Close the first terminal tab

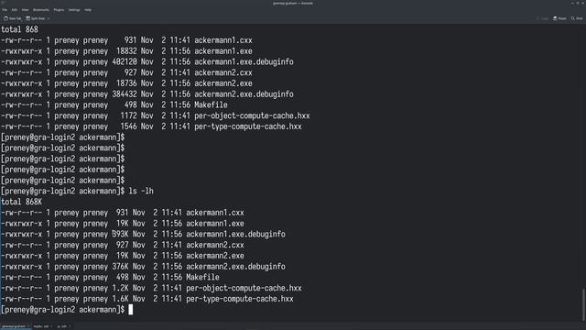28,326
